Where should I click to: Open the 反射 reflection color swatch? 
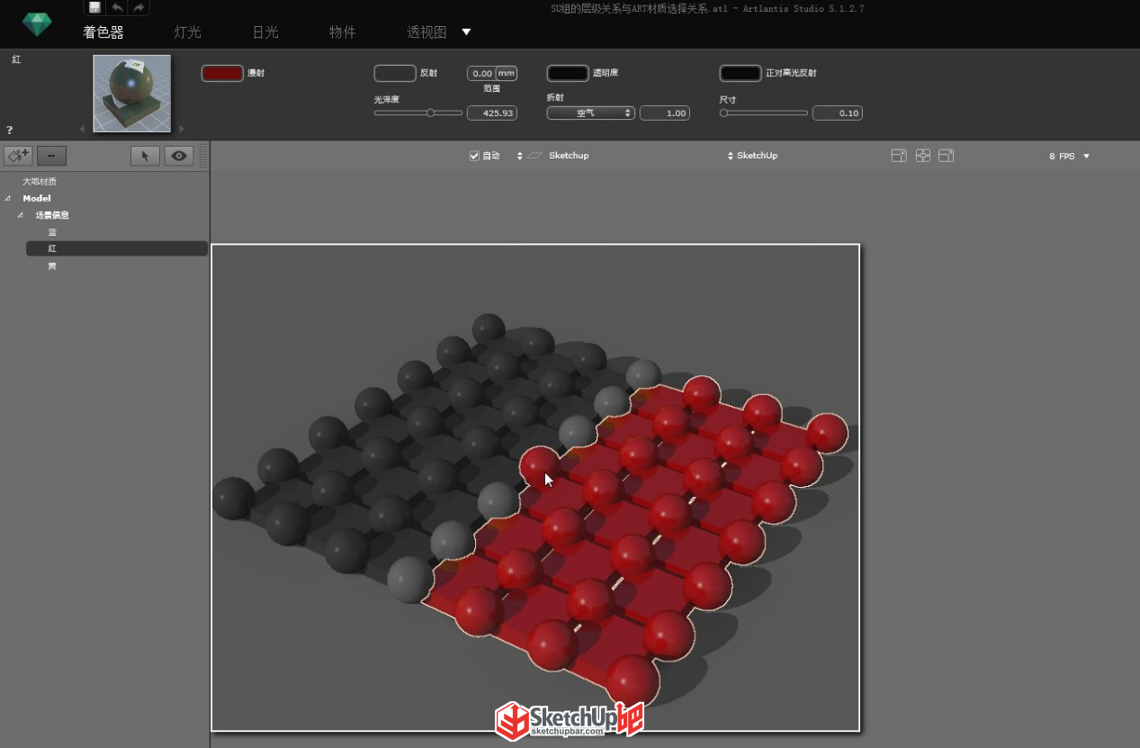395,73
